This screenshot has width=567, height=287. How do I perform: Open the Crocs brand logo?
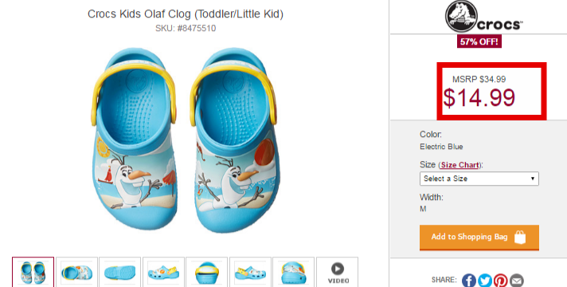pyautogui.click(x=483, y=17)
